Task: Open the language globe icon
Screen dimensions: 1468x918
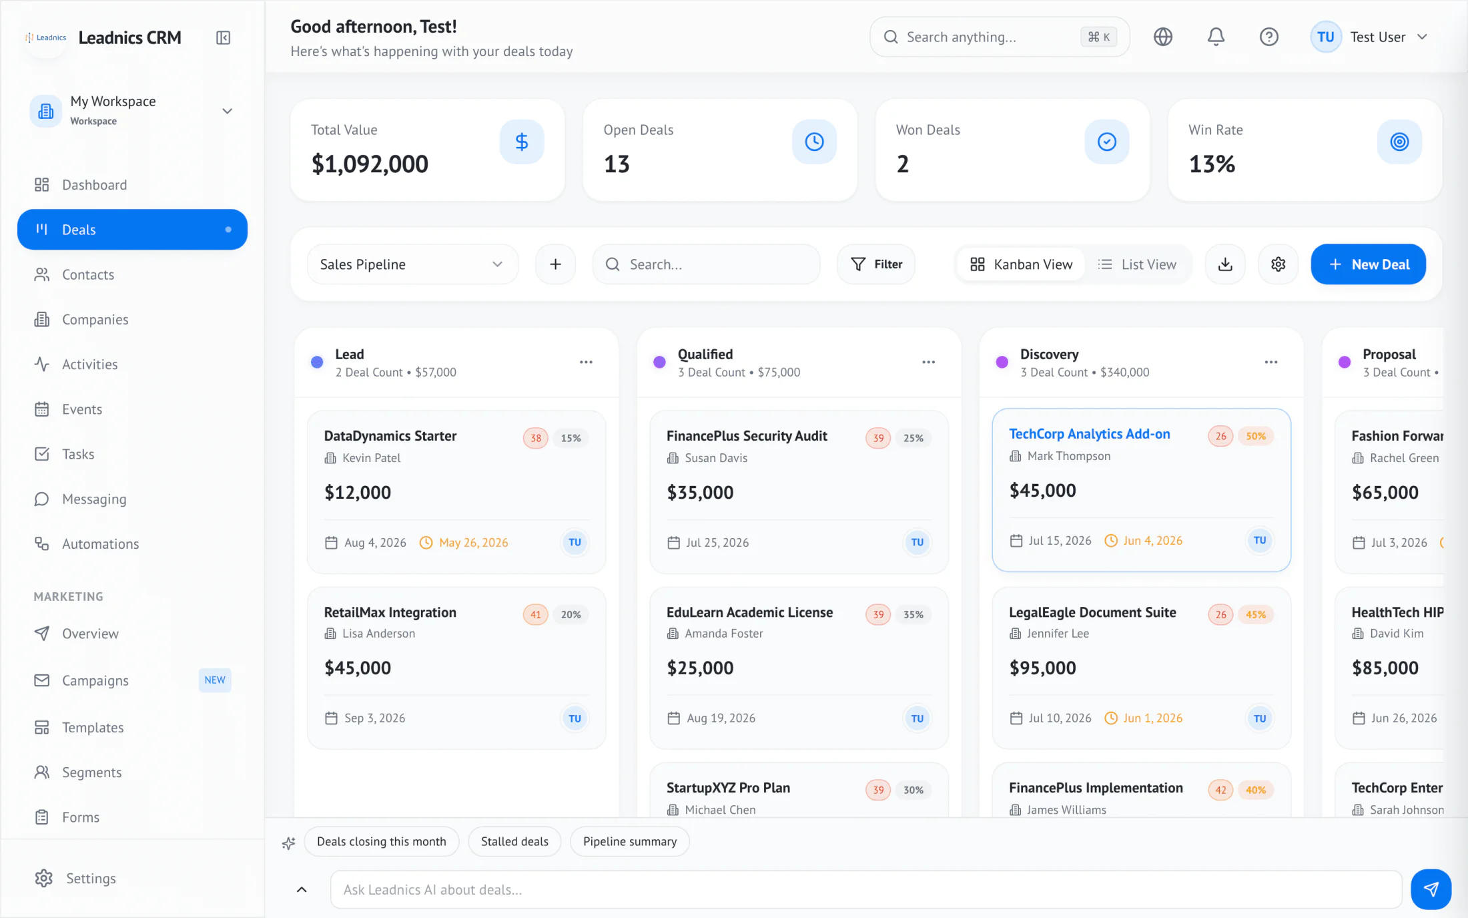Action: point(1163,37)
